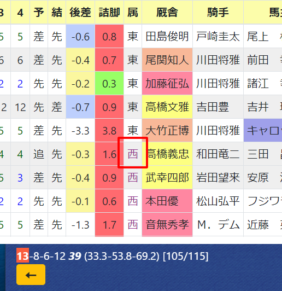Click the -0.6 後差 value
The height and width of the screenshot is (291, 282).
(80, 36)
